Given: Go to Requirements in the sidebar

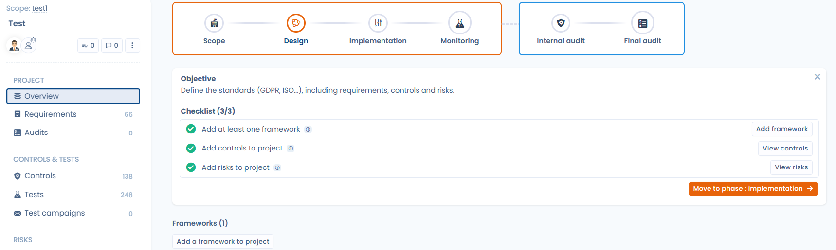Looking at the screenshot, I should tap(51, 114).
